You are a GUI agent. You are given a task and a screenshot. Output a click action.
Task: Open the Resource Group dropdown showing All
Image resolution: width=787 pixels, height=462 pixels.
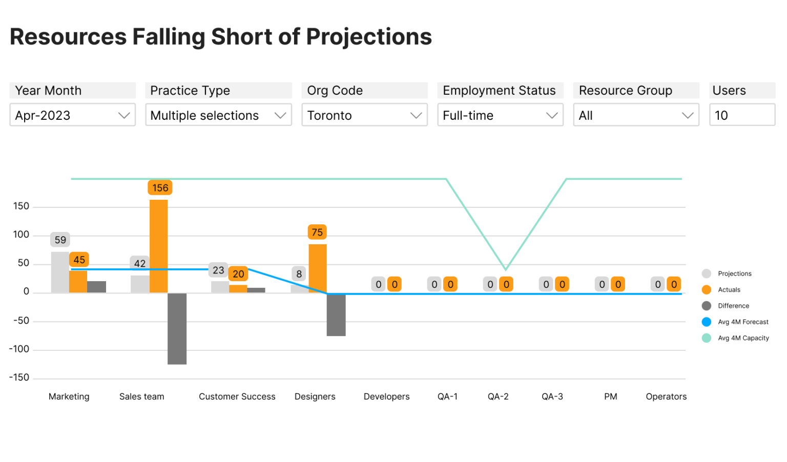(636, 115)
